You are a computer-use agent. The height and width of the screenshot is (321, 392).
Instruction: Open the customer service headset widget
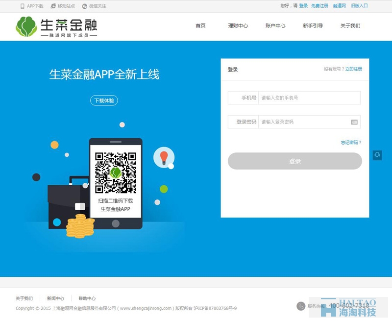pyautogui.click(x=377, y=155)
